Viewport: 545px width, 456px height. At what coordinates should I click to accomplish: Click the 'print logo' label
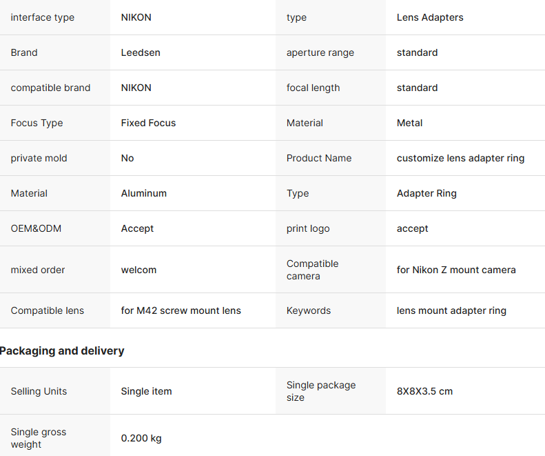[308, 228]
